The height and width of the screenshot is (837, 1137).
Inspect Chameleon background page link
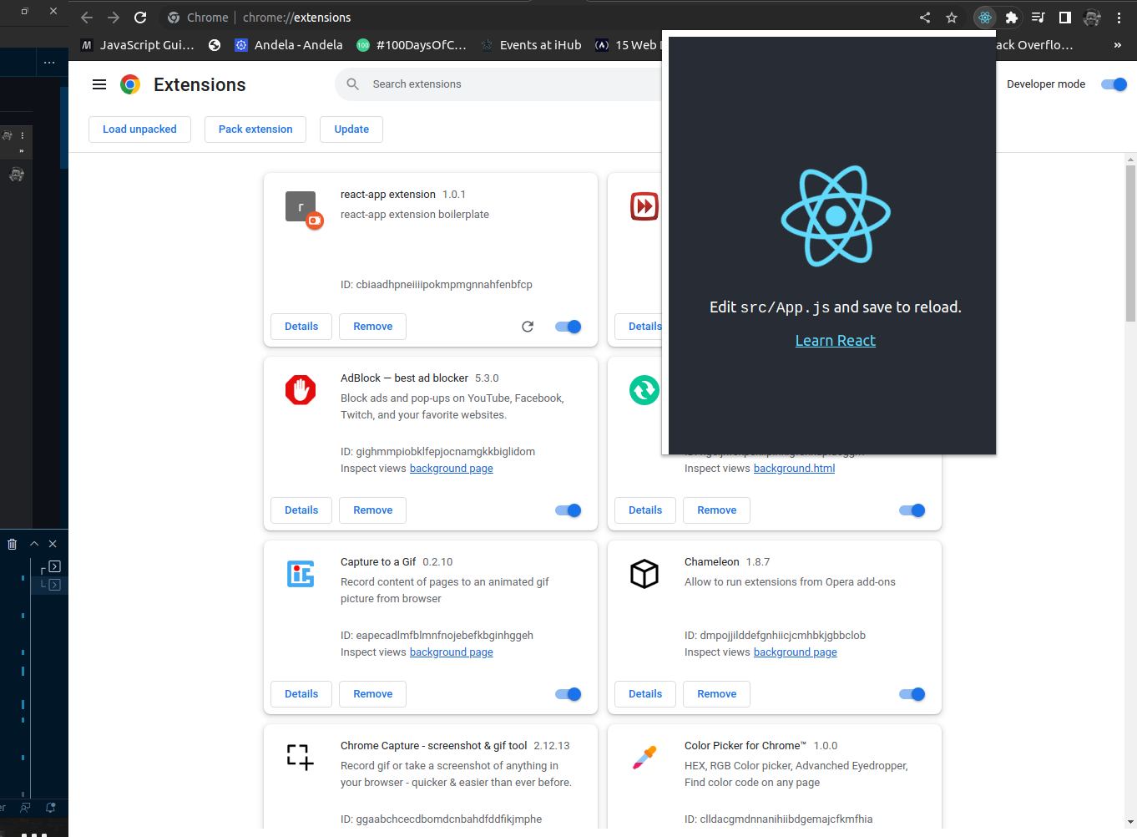pyautogui.click(x=796, y=652)
